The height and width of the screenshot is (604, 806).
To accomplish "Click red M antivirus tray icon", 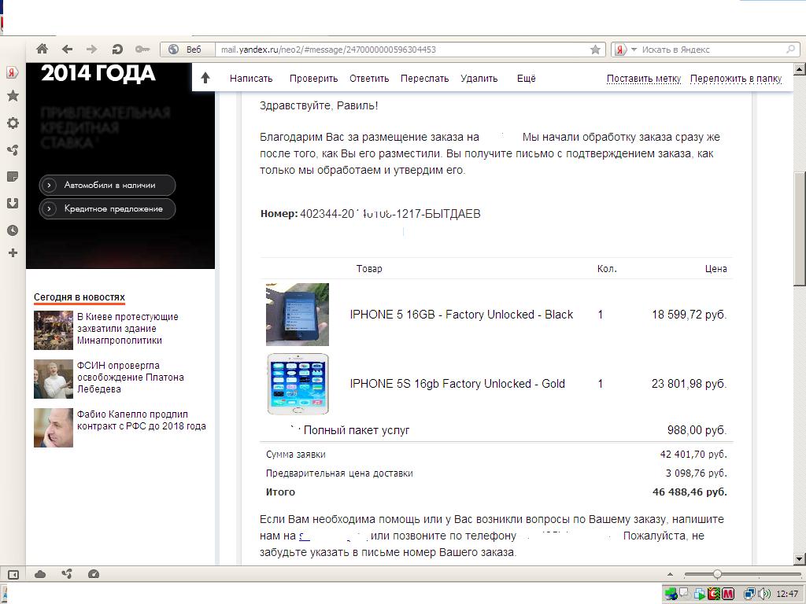I will [x=727, y=595].
